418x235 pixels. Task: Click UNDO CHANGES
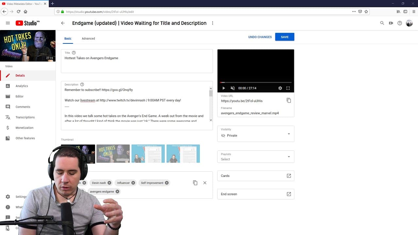[260, 37]
